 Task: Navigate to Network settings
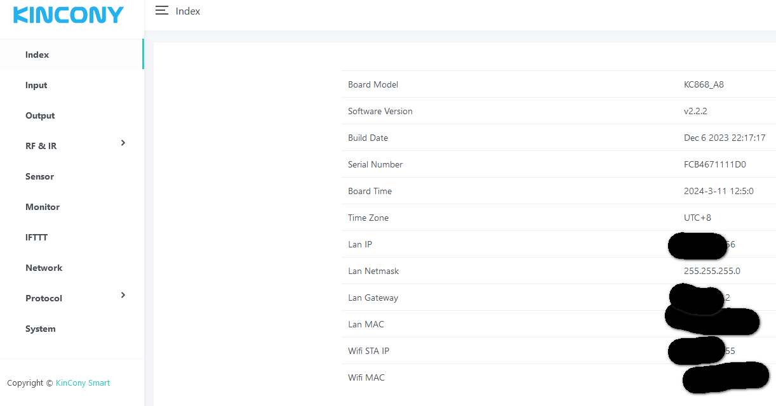pos(44,268)
